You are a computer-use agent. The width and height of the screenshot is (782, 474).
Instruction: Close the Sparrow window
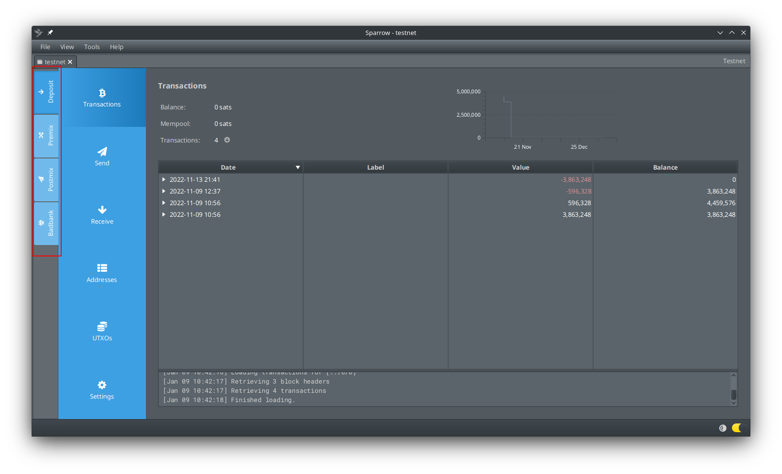click(x=744, y=33)
